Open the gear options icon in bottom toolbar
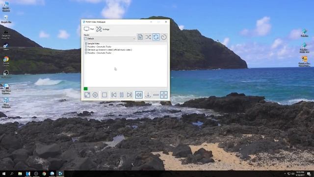Screen dimensions: 314x177 pyautogui.click(x=95, y=95)
